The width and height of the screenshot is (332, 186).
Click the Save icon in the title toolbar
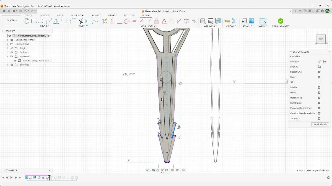(x=20, y=11)
